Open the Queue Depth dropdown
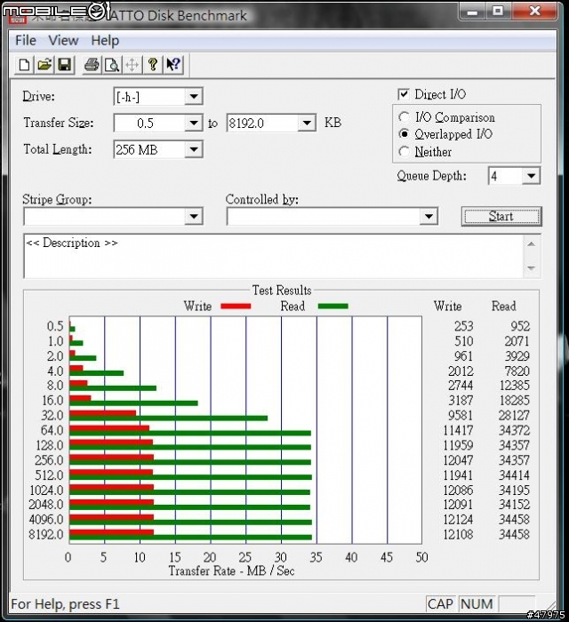 click(x=531, y=176)
